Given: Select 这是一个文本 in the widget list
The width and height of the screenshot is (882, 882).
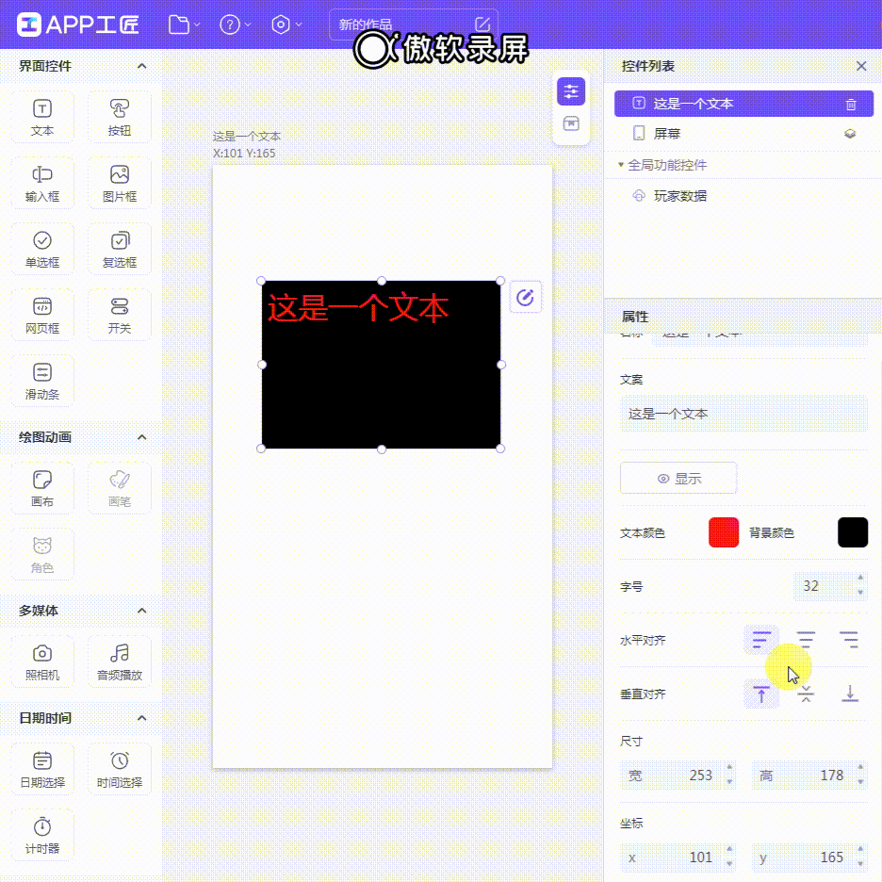Looking at the screenshot, I should click(743, 104).
